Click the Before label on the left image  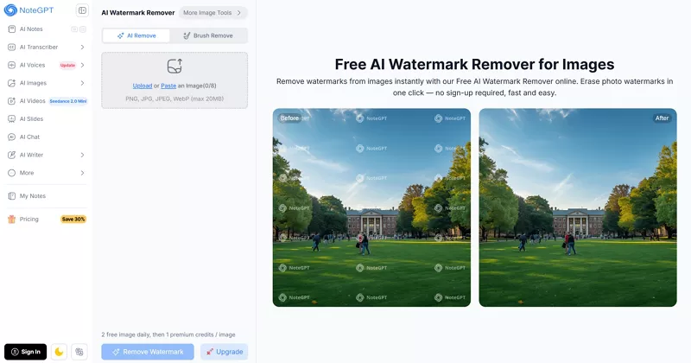point(289,118)
